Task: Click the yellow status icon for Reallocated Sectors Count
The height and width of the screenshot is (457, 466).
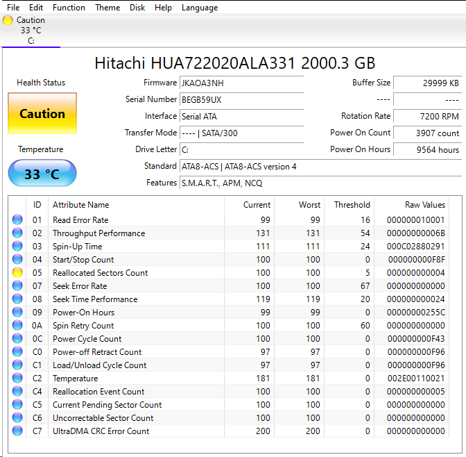Action: tap(17, 272)
